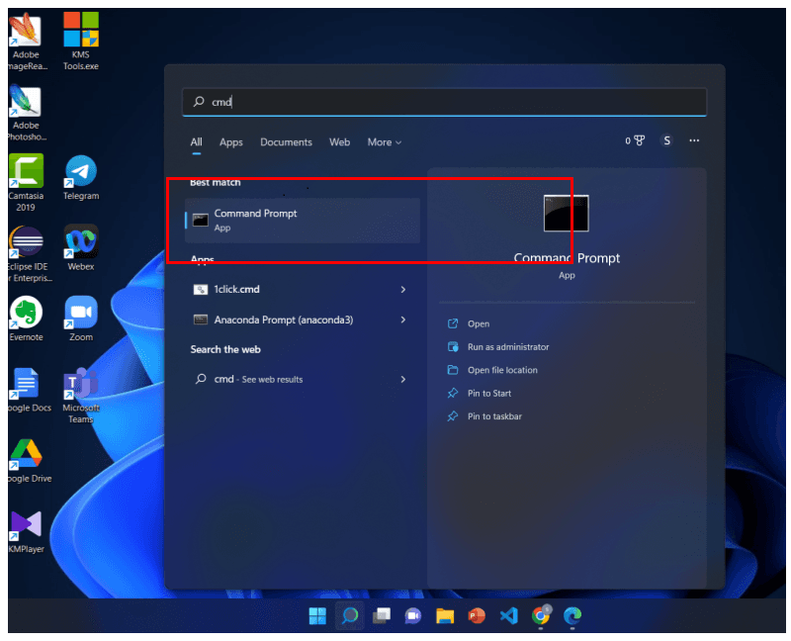Open the three-dot options menu
Screen dimensions: 791x641
click(694, 141)
